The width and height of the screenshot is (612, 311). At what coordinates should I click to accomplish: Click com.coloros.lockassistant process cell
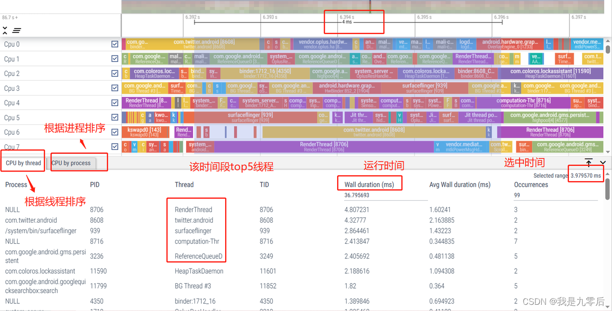(x=40, y=271)
